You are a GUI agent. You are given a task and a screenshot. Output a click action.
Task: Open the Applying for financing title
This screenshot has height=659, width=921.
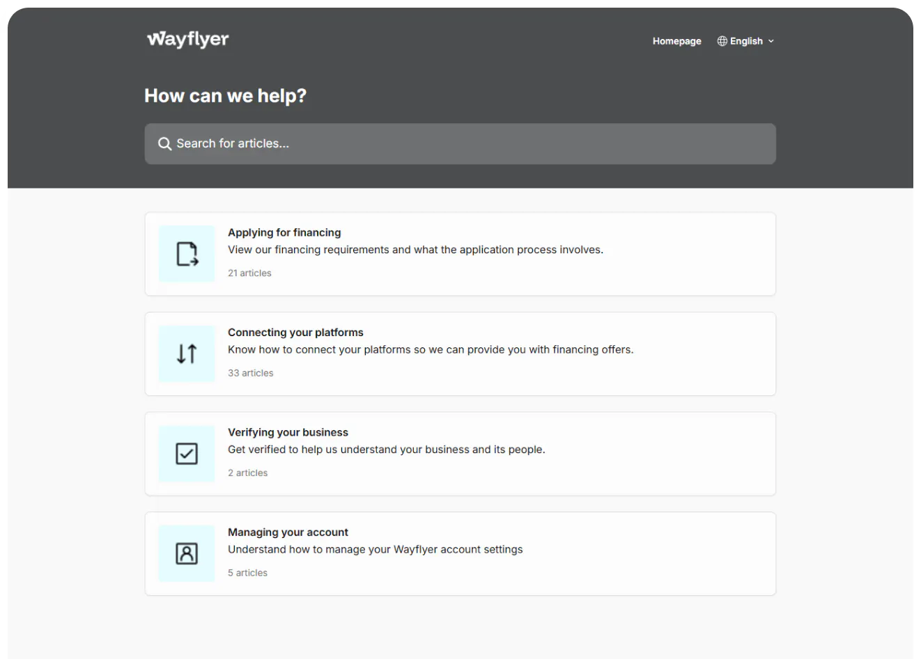pos(284,232)
